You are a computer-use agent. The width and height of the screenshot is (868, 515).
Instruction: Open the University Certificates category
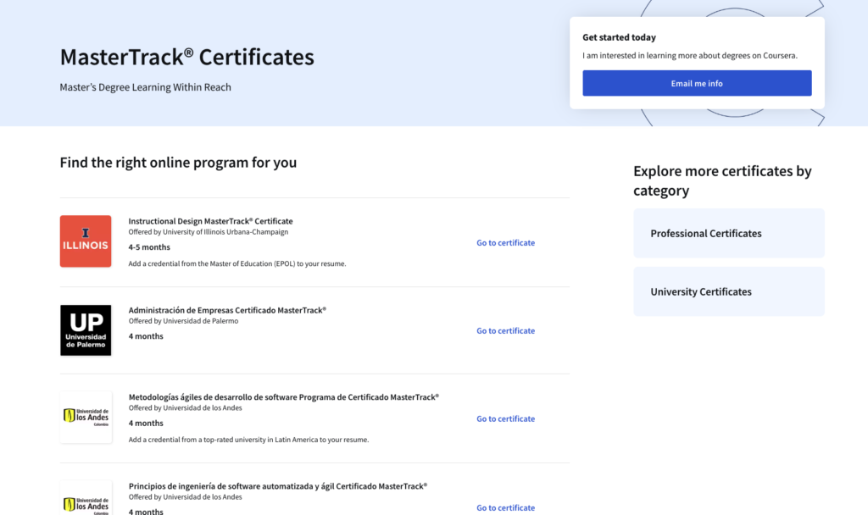point(729,291)
